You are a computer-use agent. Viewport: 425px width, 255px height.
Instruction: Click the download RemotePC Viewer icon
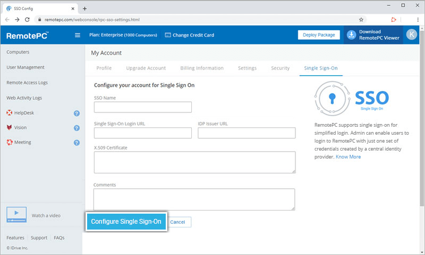351,35
